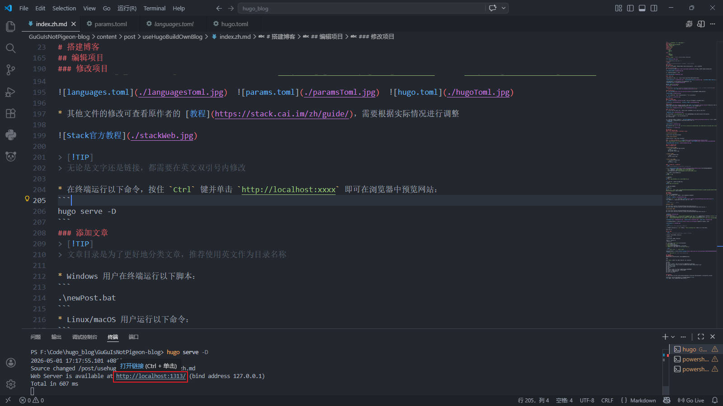Open the chat icon beside the search box
The height and width of the screenshot is (406, 723).
(493, 8)
